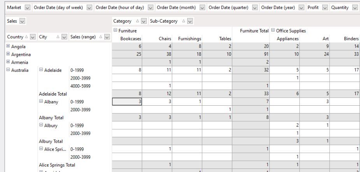Open the Market field filter dropdown

tap(27, 8)
